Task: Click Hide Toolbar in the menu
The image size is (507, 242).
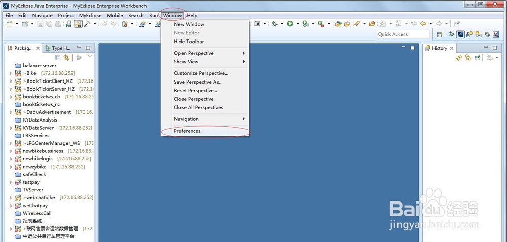Action: (205, 42)
